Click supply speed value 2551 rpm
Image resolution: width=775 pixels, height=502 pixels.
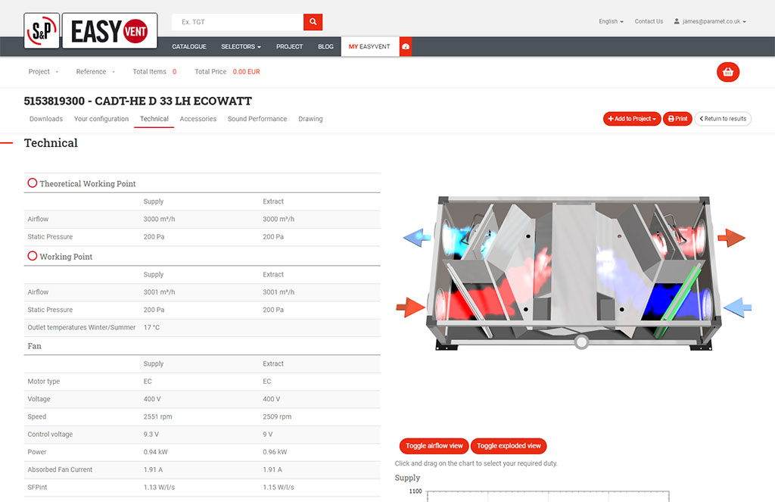pos(157,417)
